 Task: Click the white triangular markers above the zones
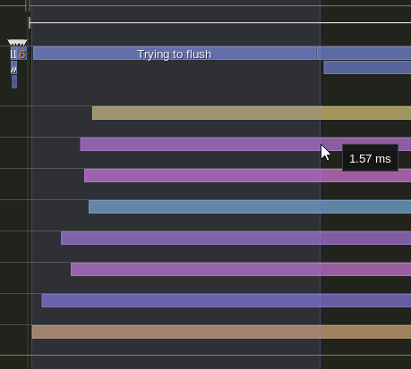(x=17, y=43)
